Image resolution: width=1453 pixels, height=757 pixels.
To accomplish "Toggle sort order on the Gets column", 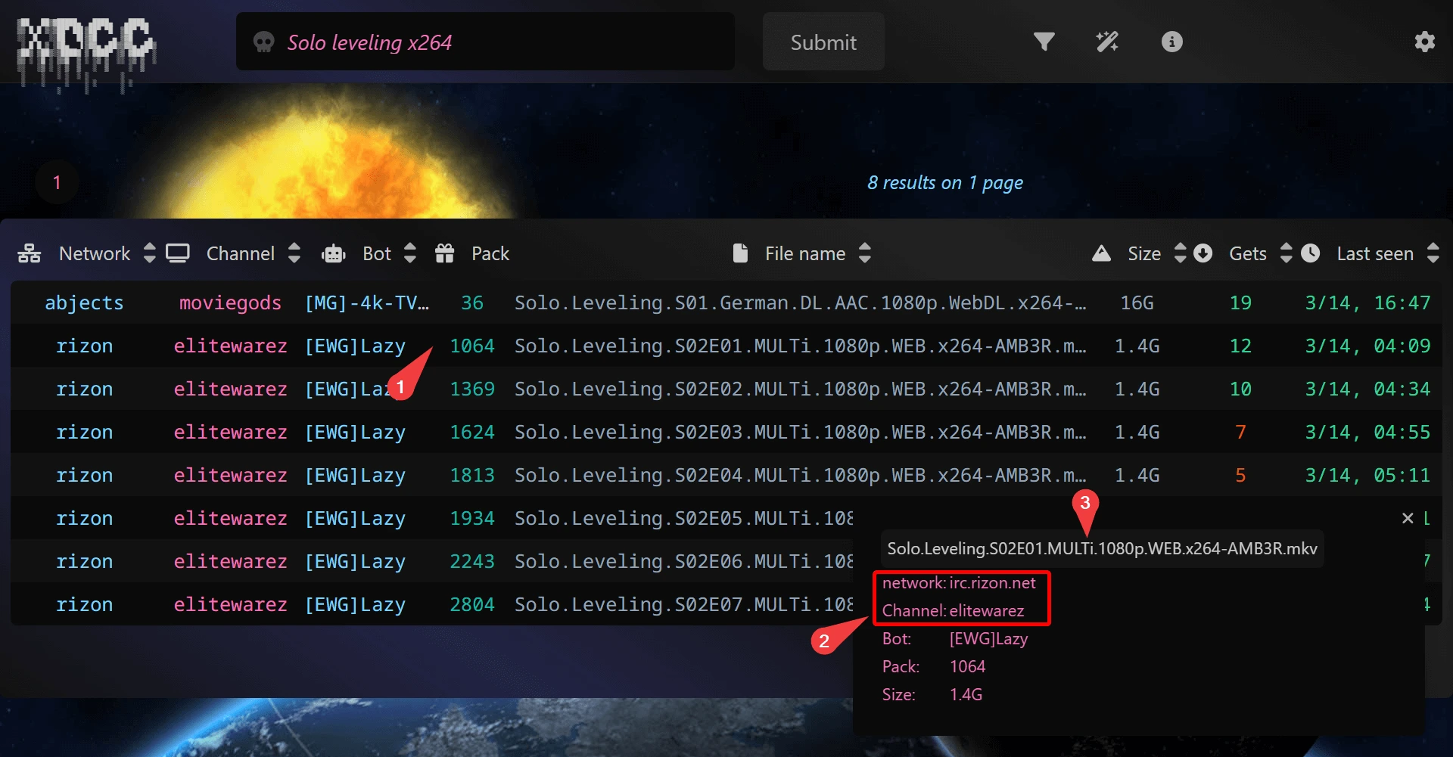I will pos(1286,253).
